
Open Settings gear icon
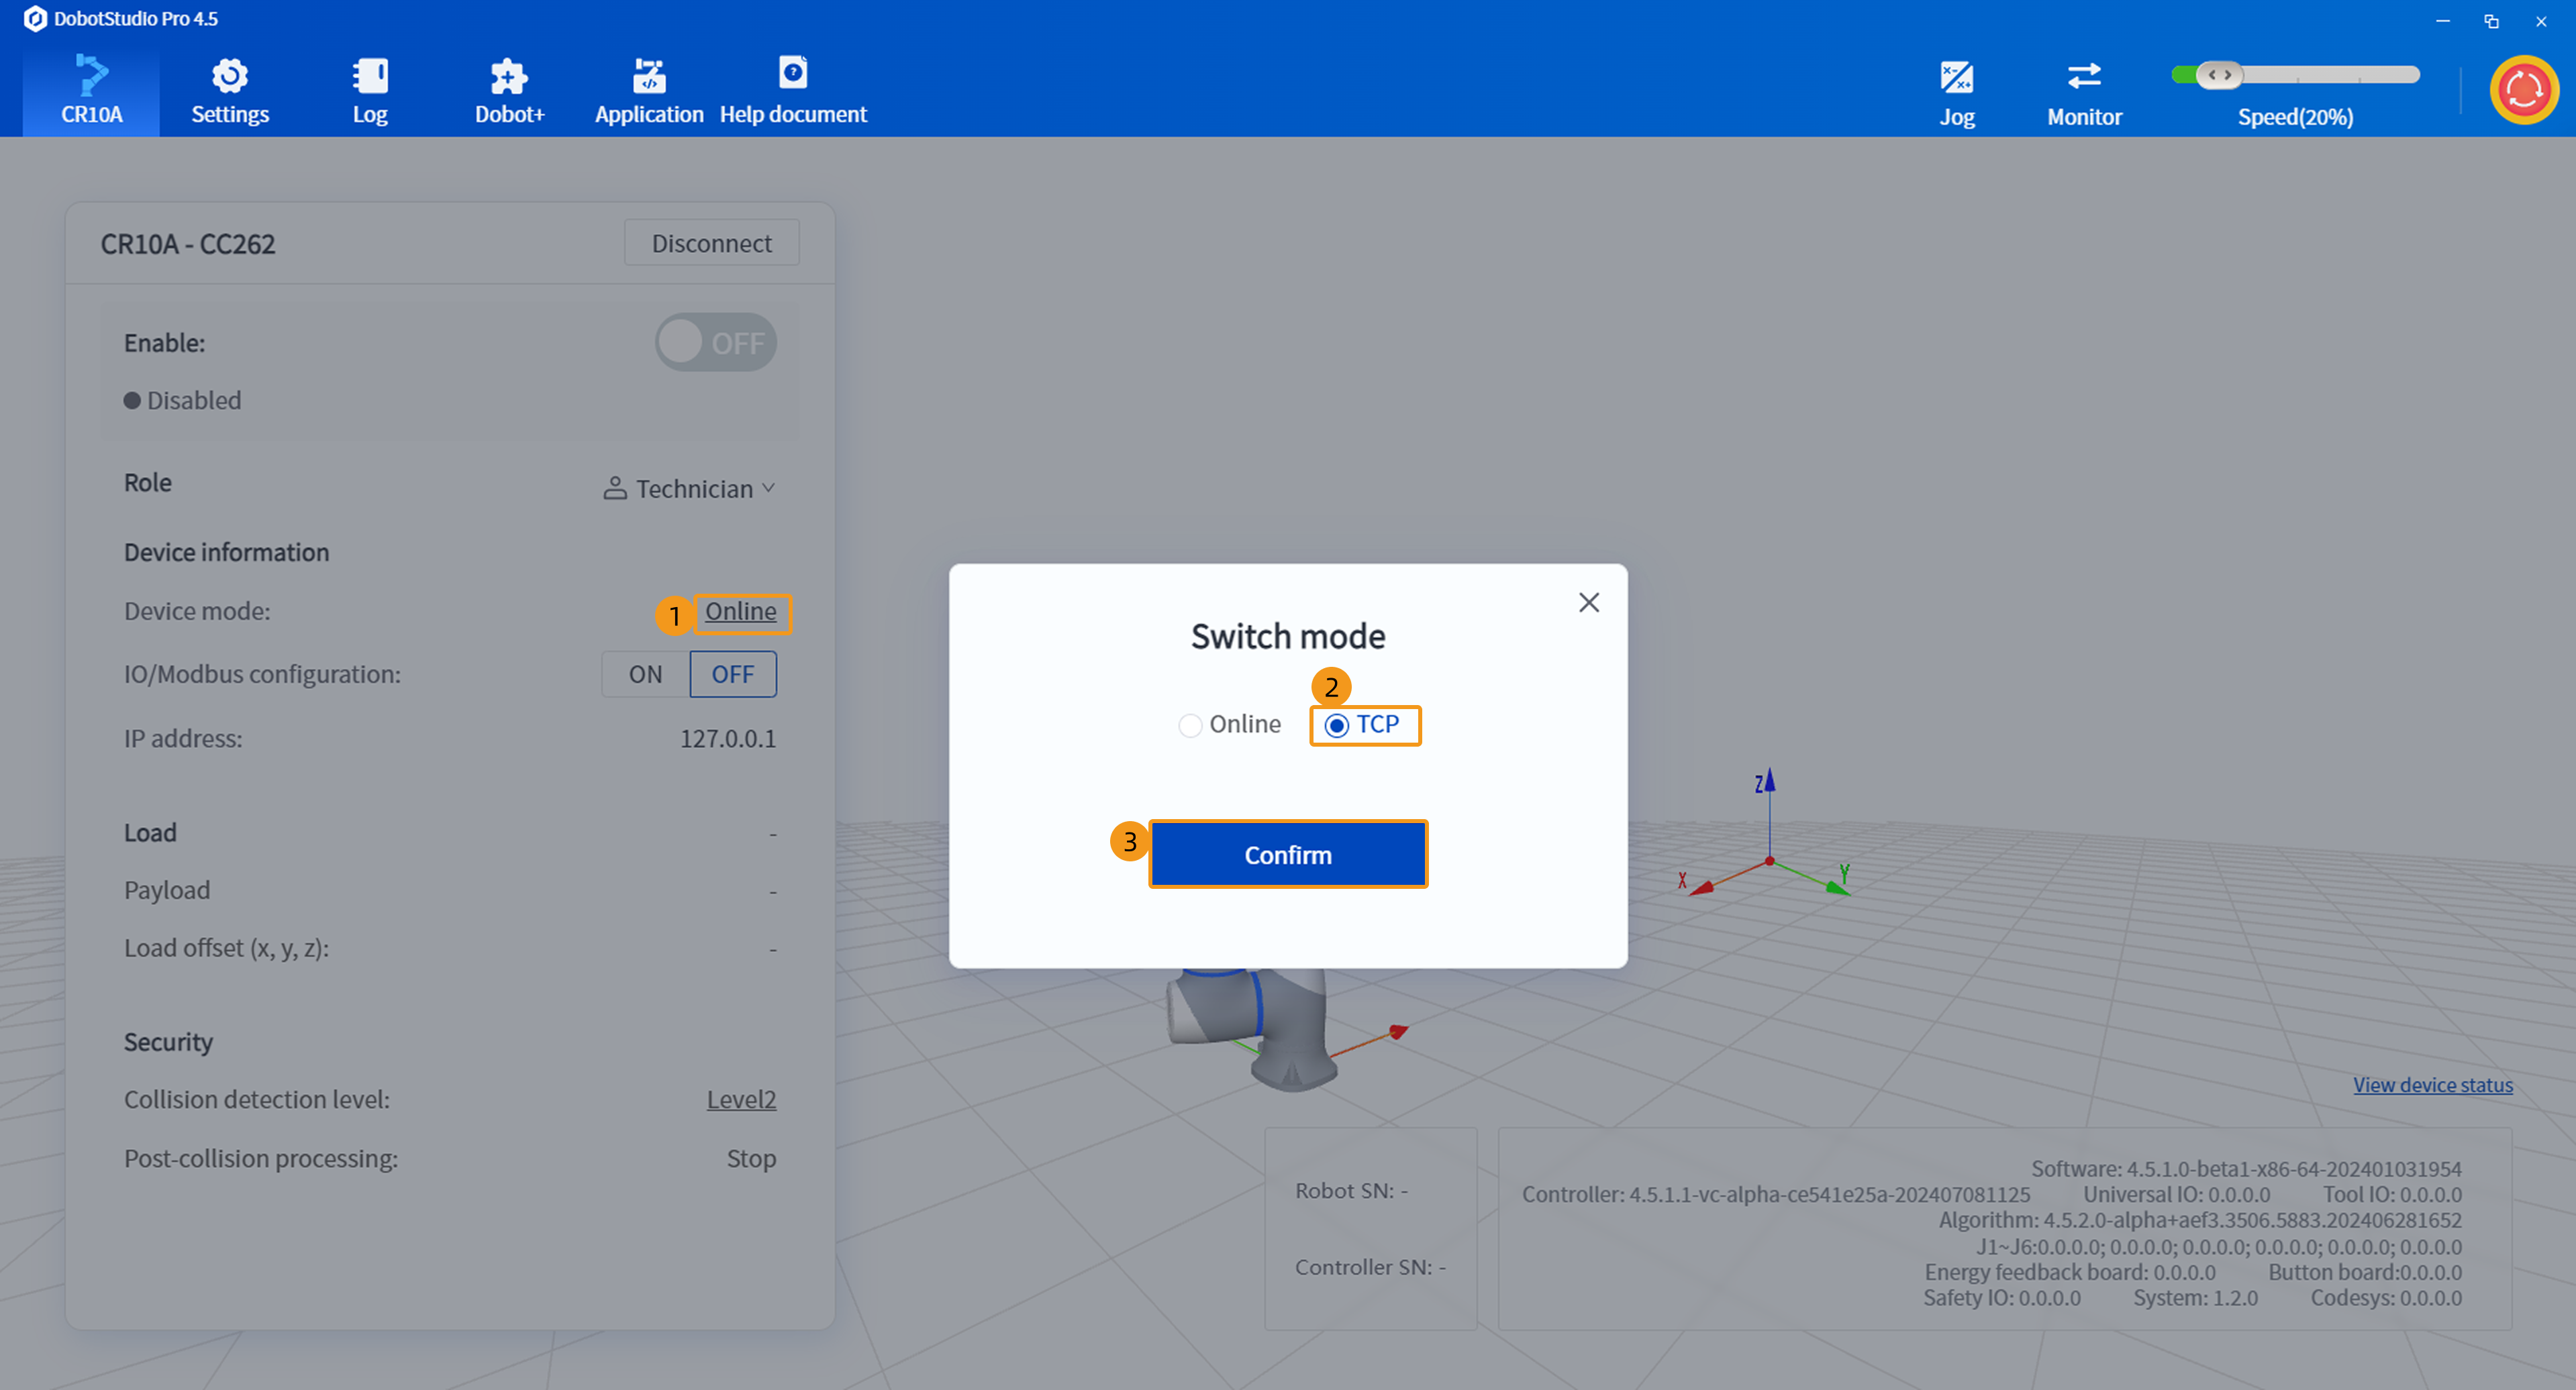click(x=230, y=77)
